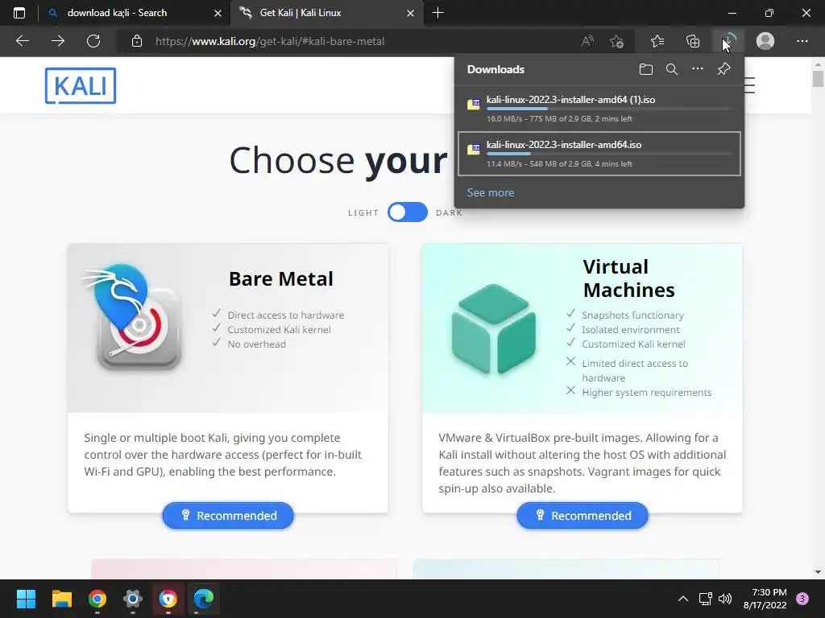Open Settings gear in the taskbar
The image size is (825, 618).
click(x=133, y=599)
